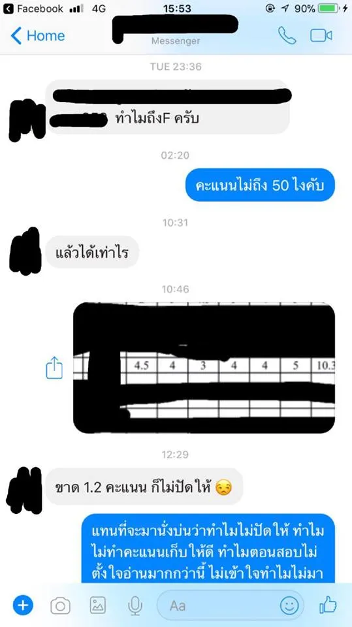This screenshot has width=352, height=627.
Task: Go back using the Home button
Action: [38, 35]
